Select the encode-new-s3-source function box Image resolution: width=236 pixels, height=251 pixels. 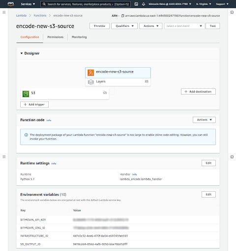(118, 73)
